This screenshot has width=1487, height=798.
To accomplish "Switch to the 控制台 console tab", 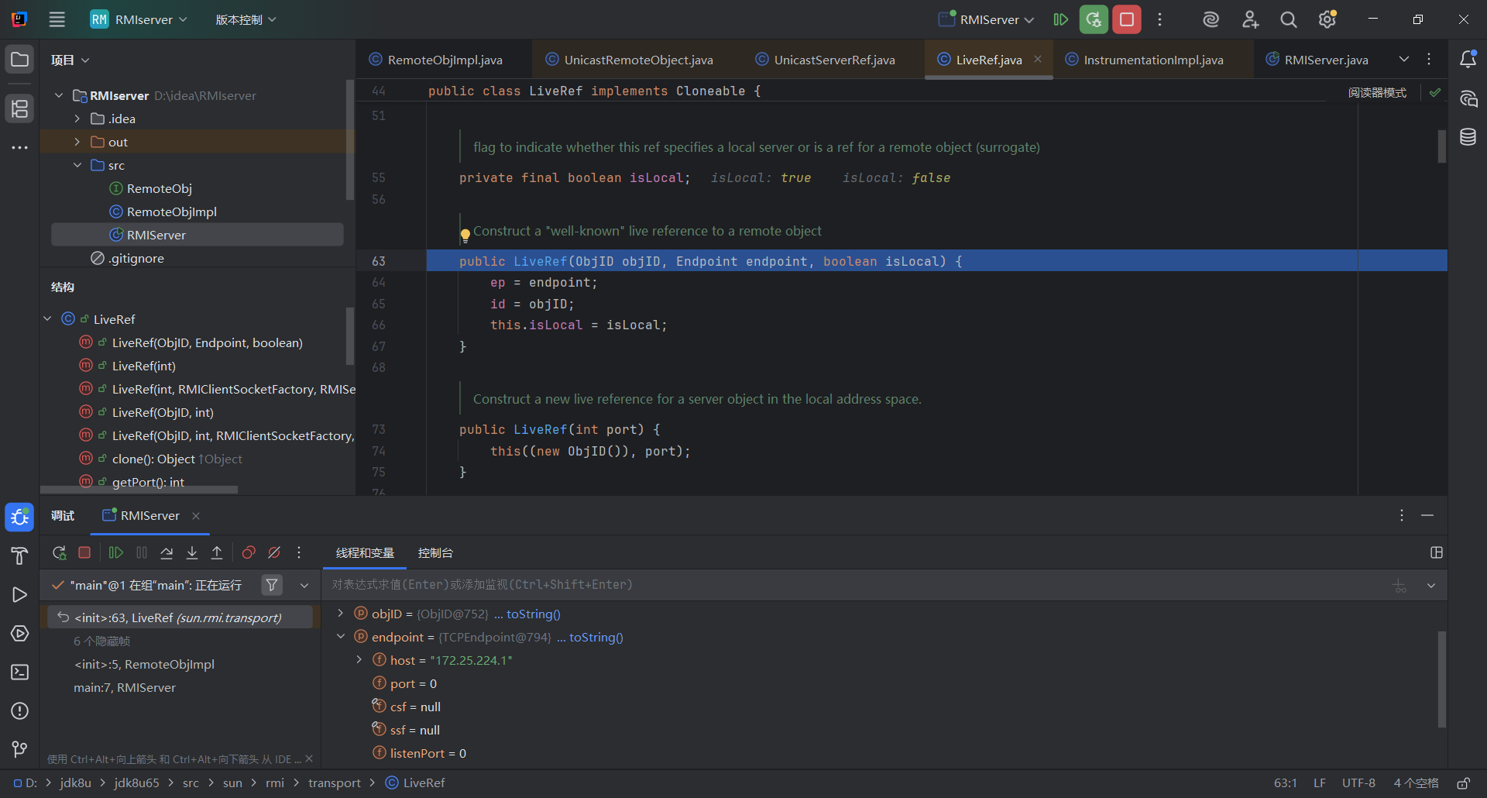I will [x=435, y=552].
